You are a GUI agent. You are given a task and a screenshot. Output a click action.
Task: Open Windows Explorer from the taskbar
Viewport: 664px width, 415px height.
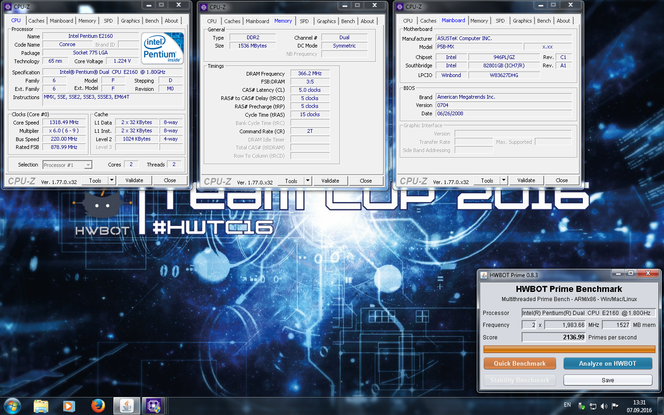click(41, 406)
